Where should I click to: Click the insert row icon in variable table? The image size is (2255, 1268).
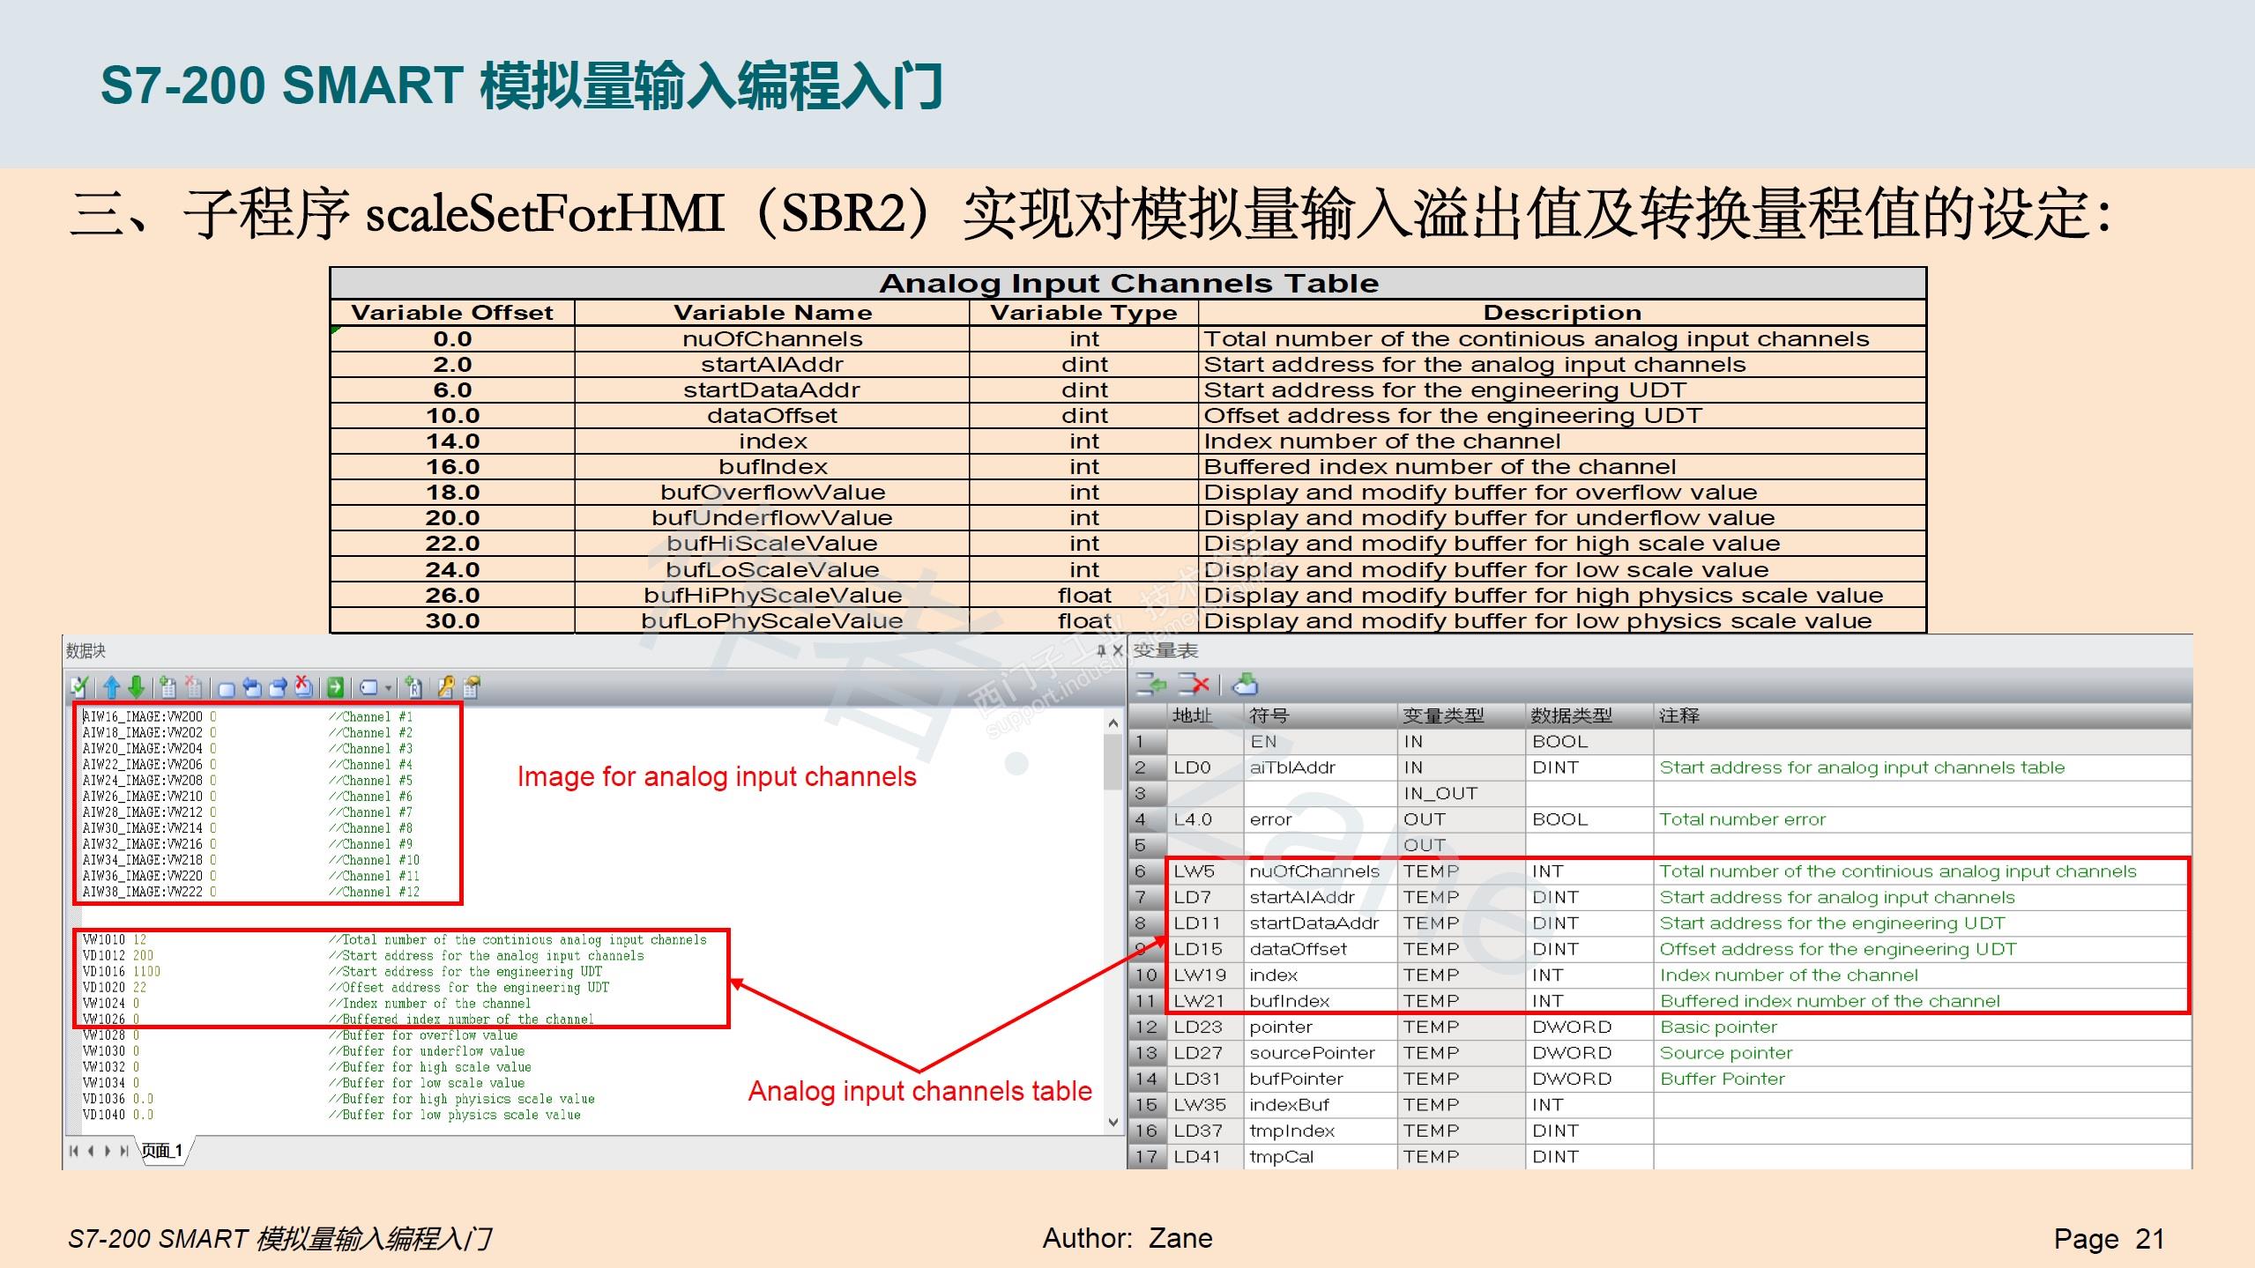click(x=1150, y=684)
